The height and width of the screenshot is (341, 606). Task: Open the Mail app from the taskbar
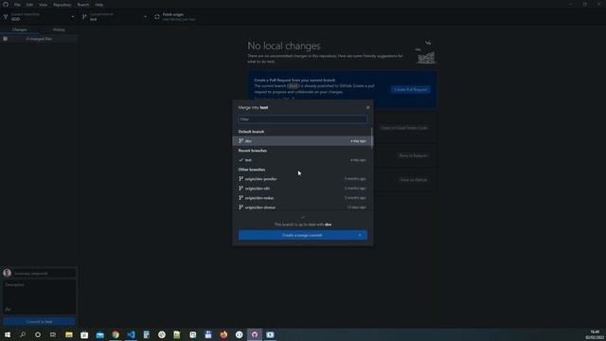point(100,334)
